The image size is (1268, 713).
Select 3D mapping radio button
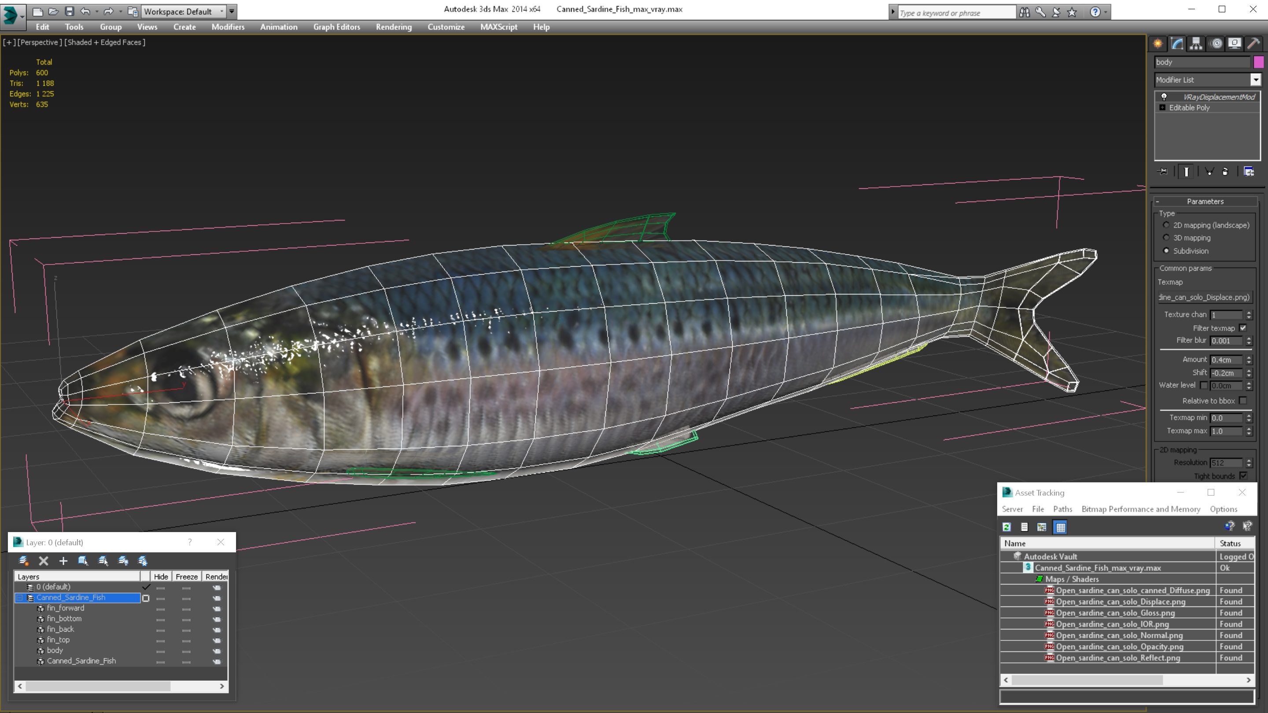click(x=1166, y=238)
